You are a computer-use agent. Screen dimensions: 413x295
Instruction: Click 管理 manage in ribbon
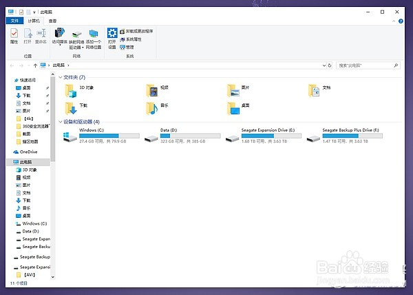click(127, 47)
